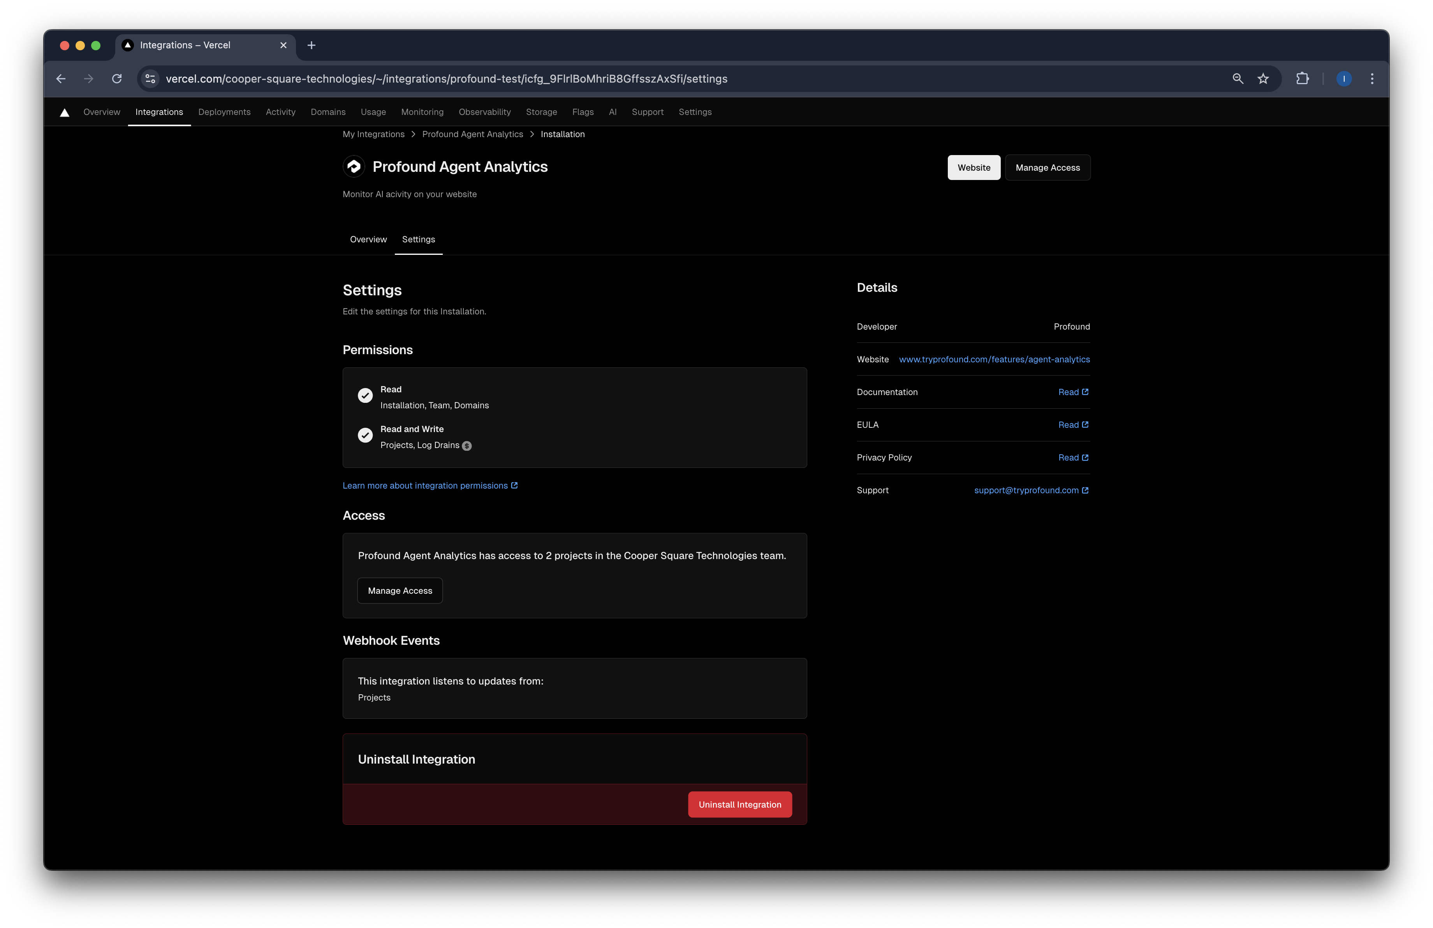
Task: Click the zoom magnifier icon in address bar
Action: (1237, 79)
